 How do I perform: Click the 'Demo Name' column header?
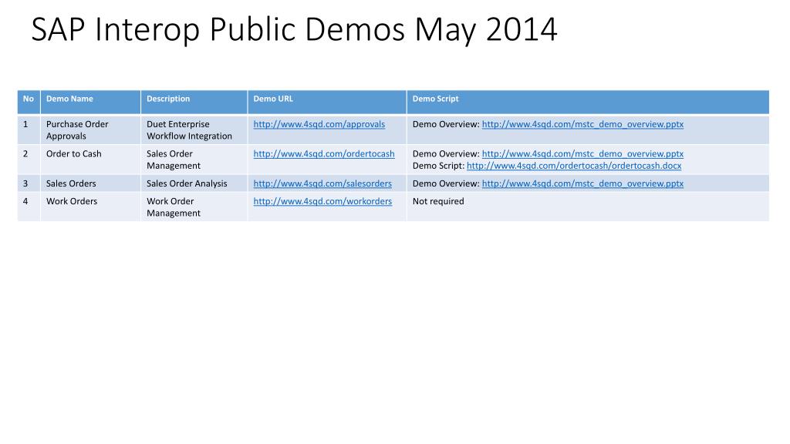pyautogui.click(x=91, y=103)
